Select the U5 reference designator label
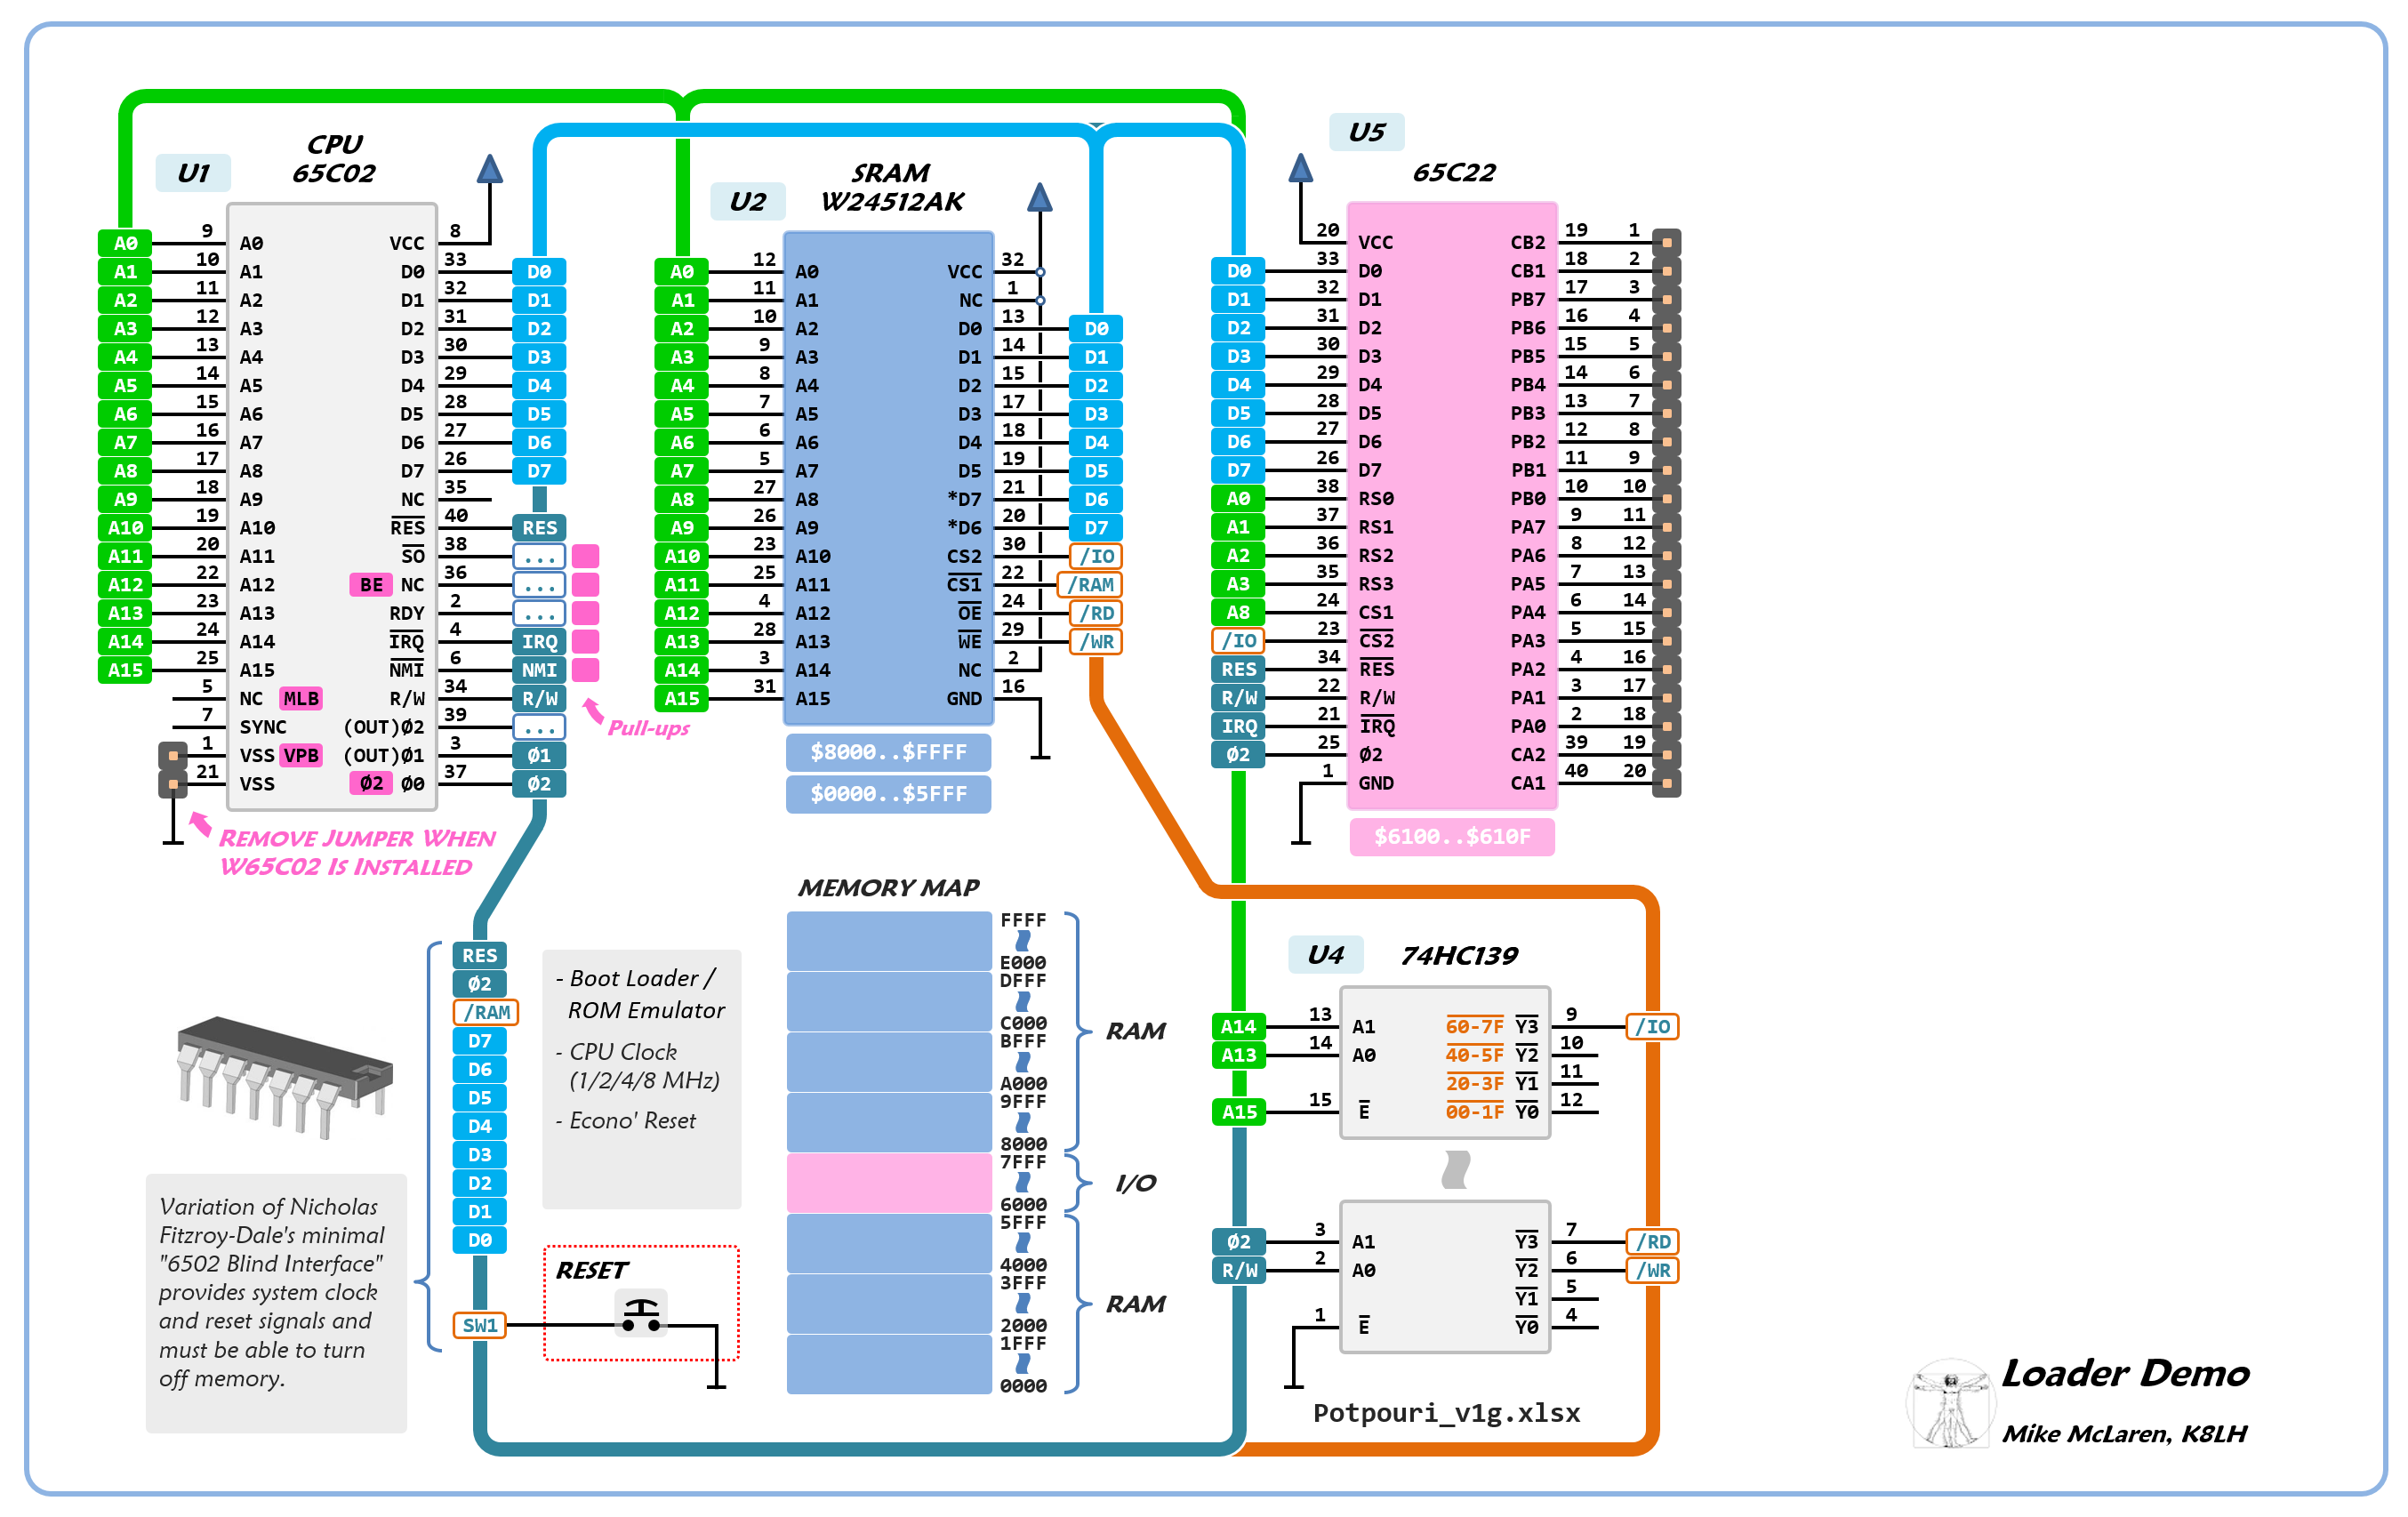The image size is (2408, 1517). pyautogui.click(x=1366, y=132)
